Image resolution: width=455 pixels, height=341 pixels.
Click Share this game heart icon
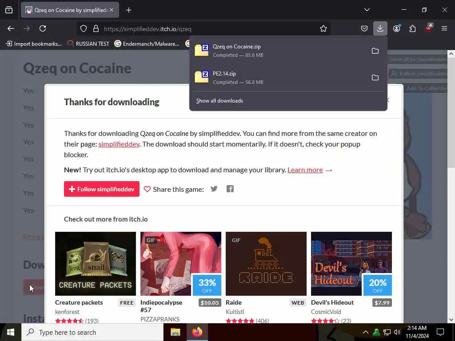point(147,189)
